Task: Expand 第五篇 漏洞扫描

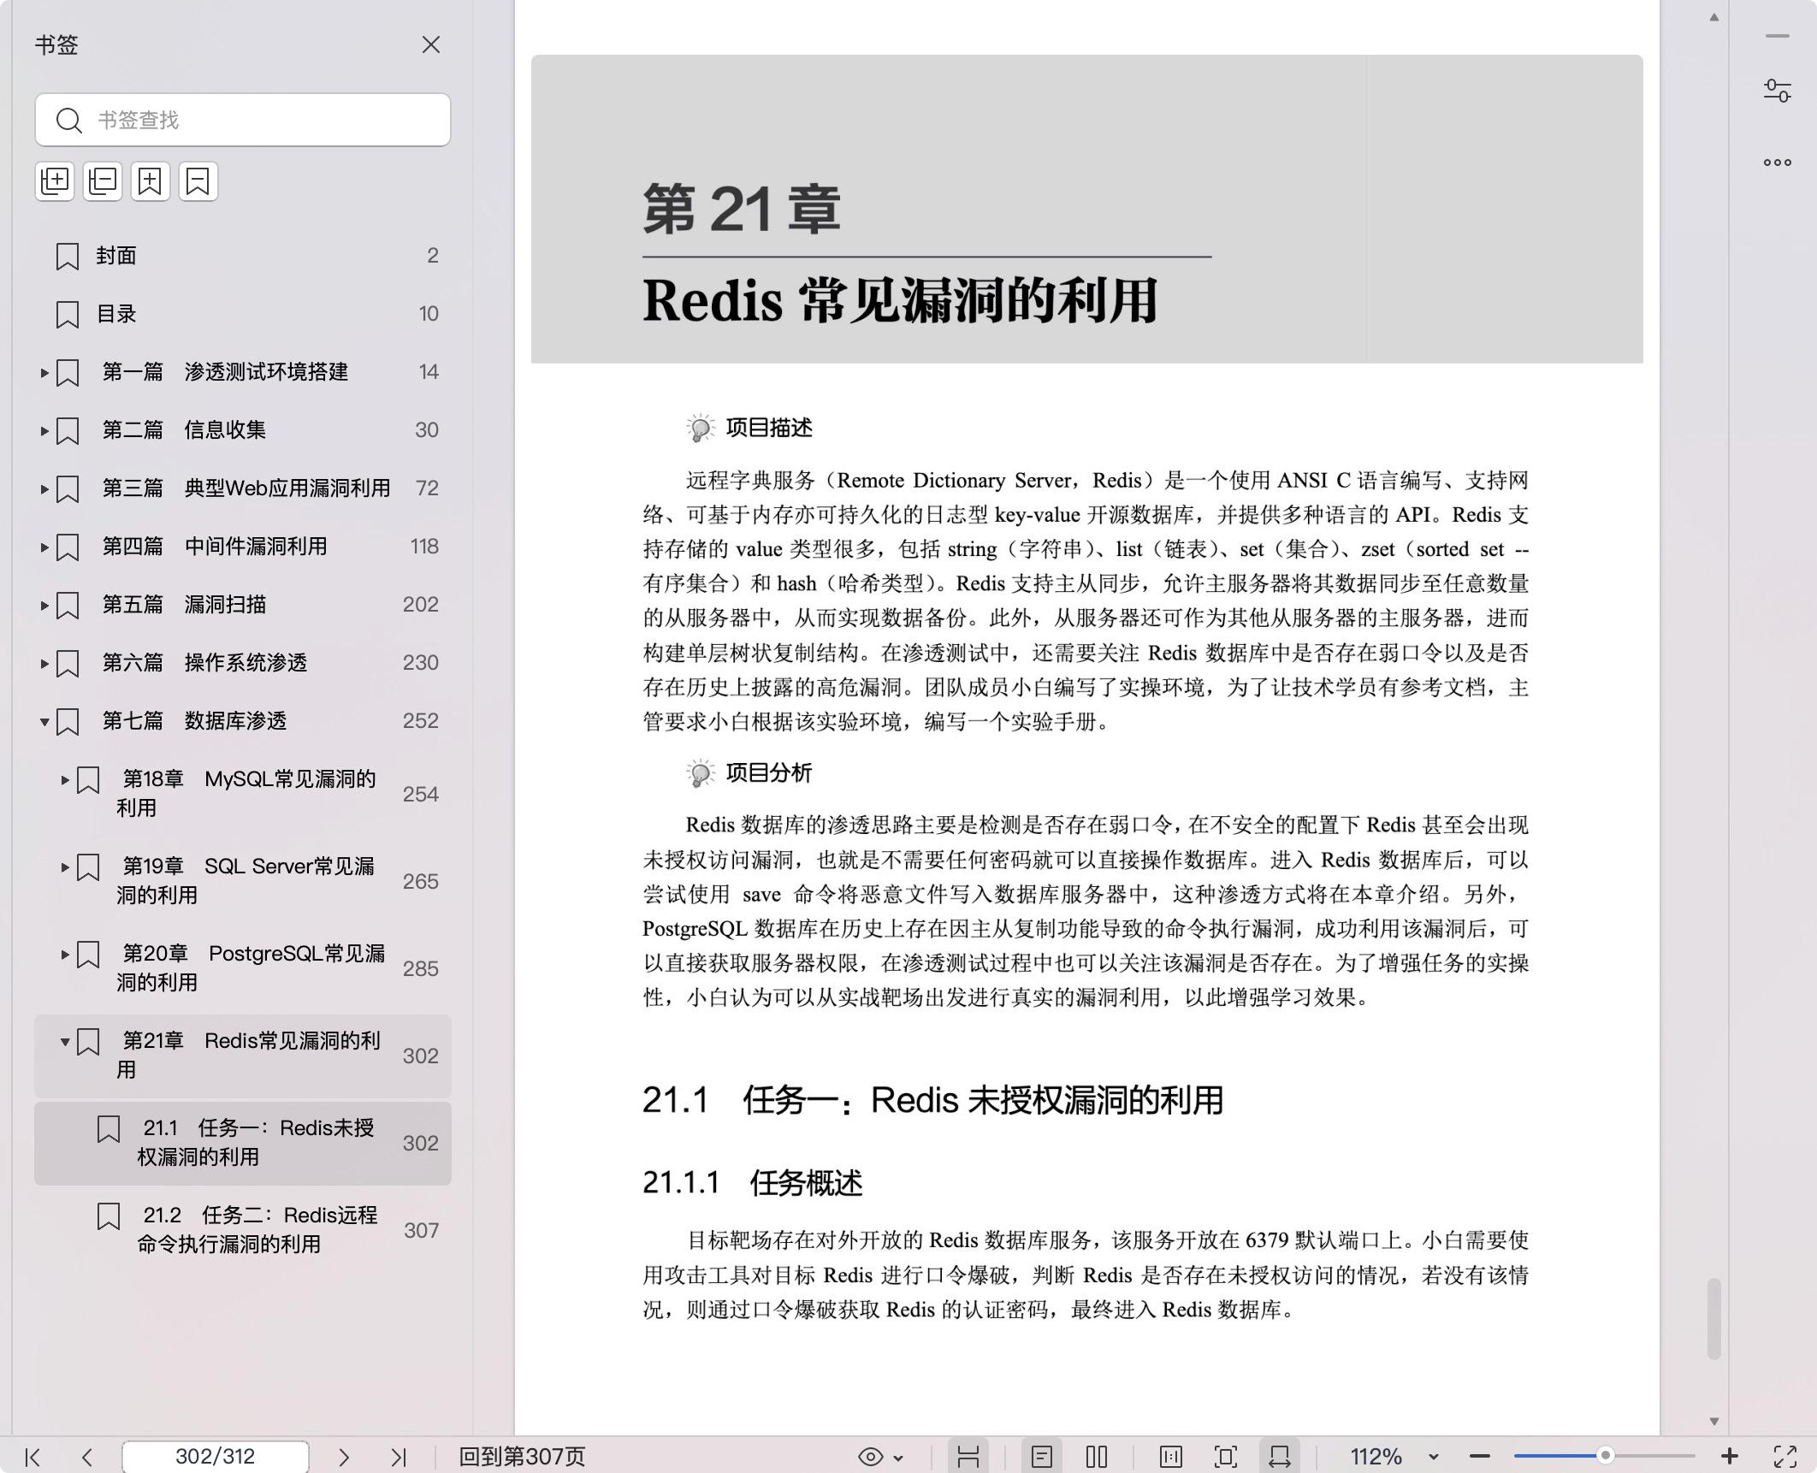Action: [44, 605]
